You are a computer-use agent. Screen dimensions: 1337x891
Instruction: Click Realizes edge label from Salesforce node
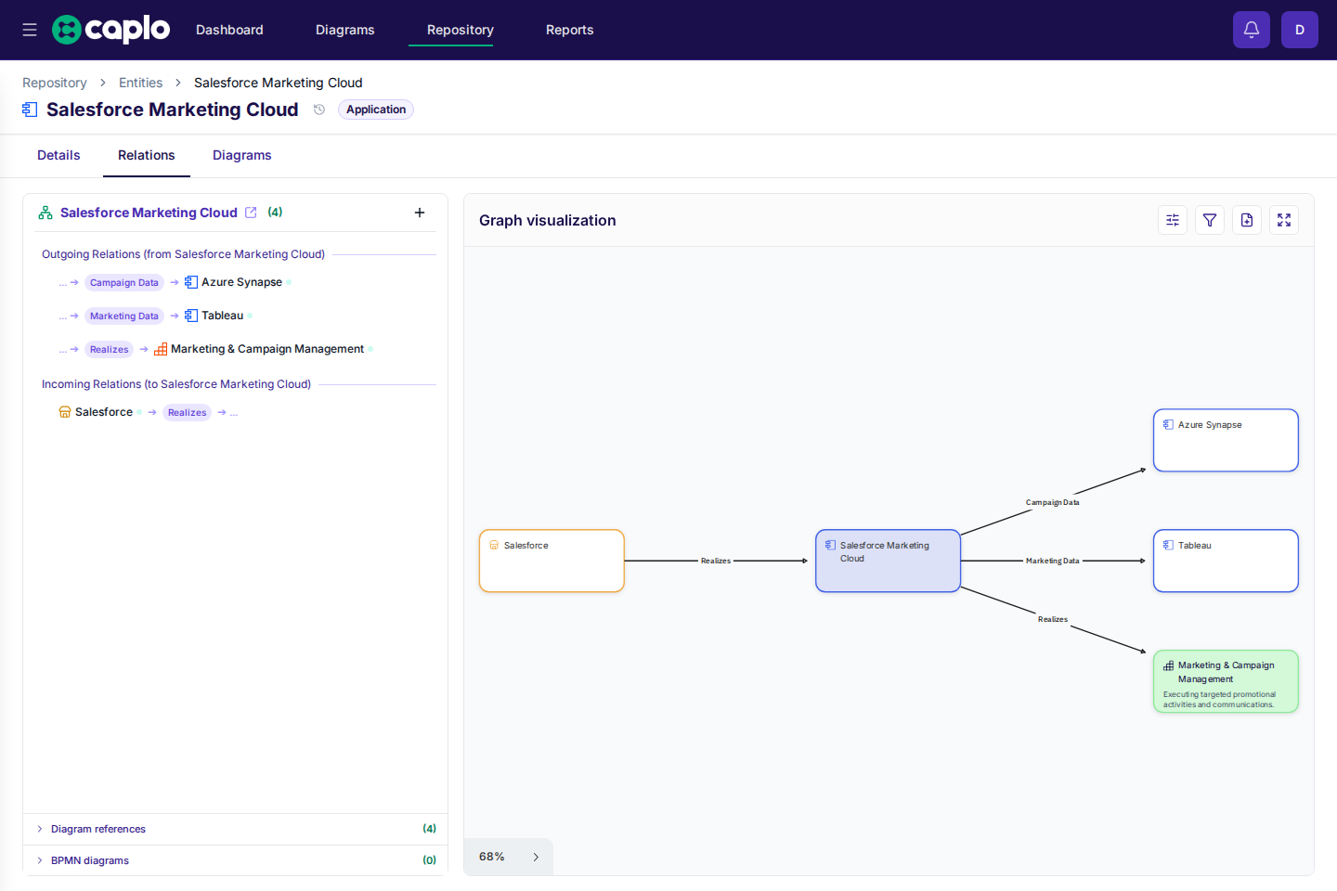[x=716, y=561]
